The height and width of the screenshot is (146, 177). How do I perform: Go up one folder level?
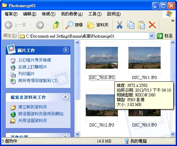coord(56,25)
